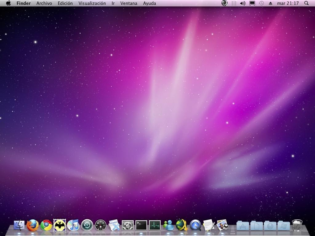Launch QuickTime Player from the dock
Viewport: 315px width, 236px height.
(195, 225)
